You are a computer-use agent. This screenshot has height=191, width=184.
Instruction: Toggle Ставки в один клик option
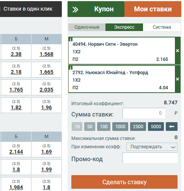click(28, 9)
